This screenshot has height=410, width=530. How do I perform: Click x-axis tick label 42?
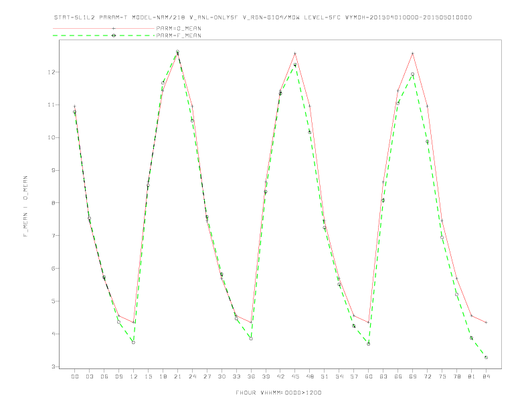point(280,377)
